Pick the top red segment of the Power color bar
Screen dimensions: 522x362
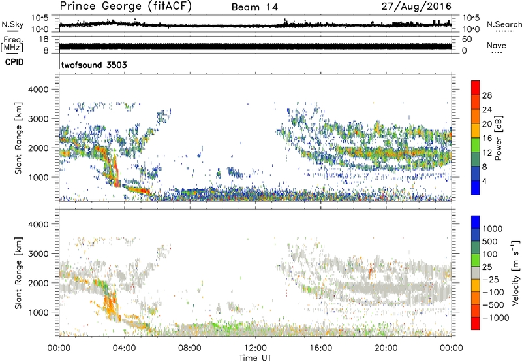476,88
